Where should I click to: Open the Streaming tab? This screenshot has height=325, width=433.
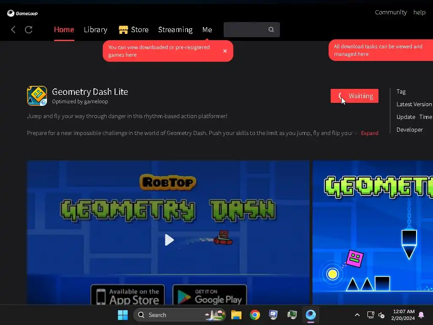coord(175,30)
